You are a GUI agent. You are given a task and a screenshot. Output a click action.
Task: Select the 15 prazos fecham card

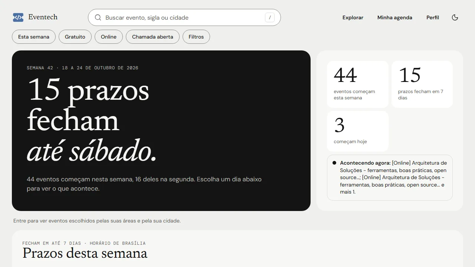tap(422, 84)
